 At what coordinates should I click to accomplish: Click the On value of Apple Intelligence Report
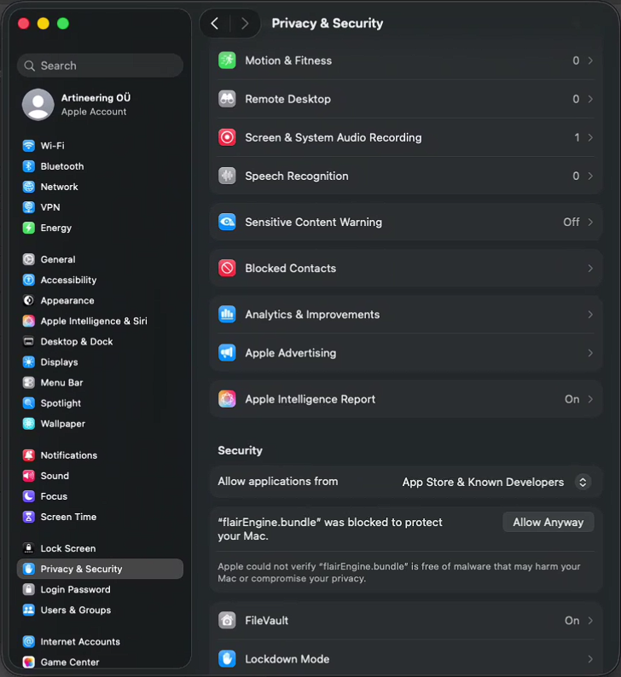tap(572, 399)
